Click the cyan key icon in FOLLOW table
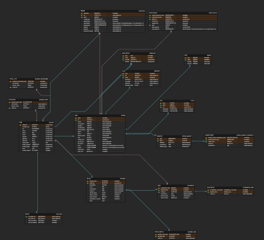The height and width of the screenshot is (240, 264). click(27, 217)
